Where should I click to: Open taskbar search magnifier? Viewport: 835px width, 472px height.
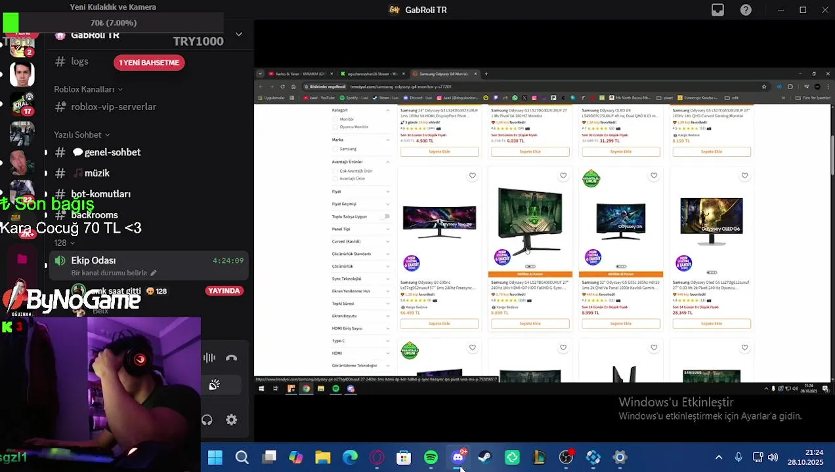coord(242,458)
